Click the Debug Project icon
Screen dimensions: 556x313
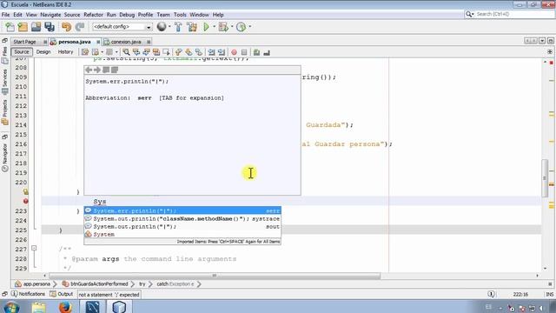point(223,27)
